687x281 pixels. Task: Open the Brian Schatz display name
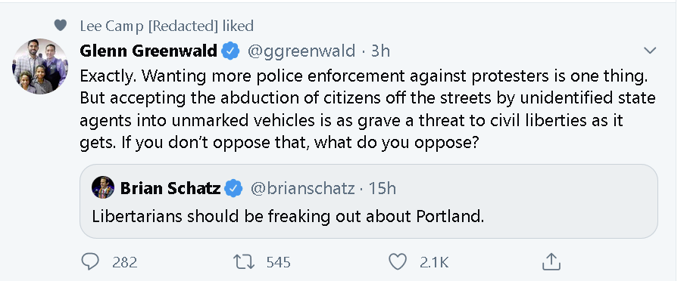point(170,188)
